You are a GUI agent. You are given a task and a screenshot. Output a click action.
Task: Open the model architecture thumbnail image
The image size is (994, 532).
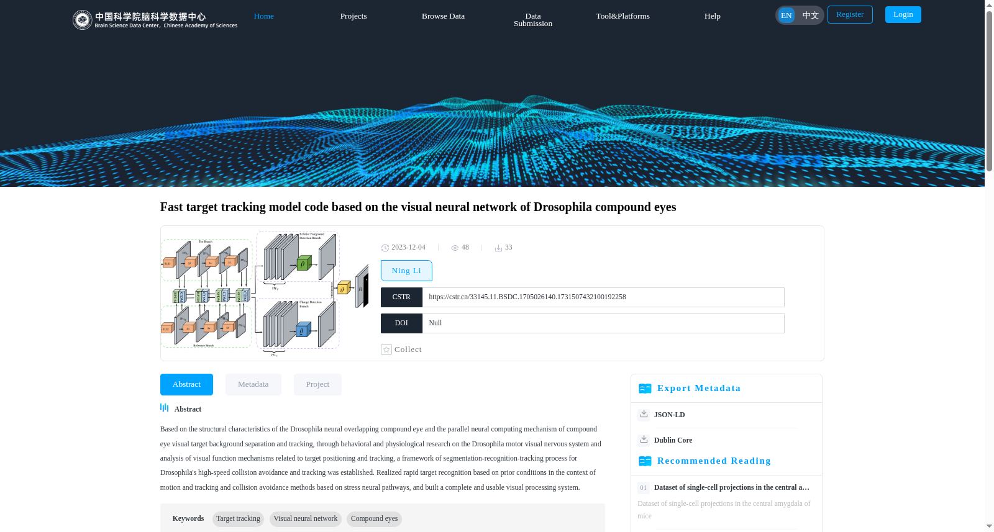[265, 293]
